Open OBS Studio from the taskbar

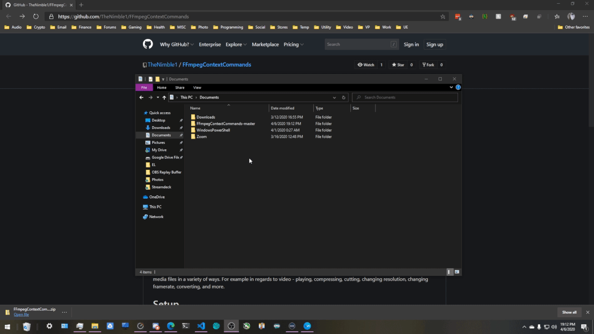coord(231,326)
